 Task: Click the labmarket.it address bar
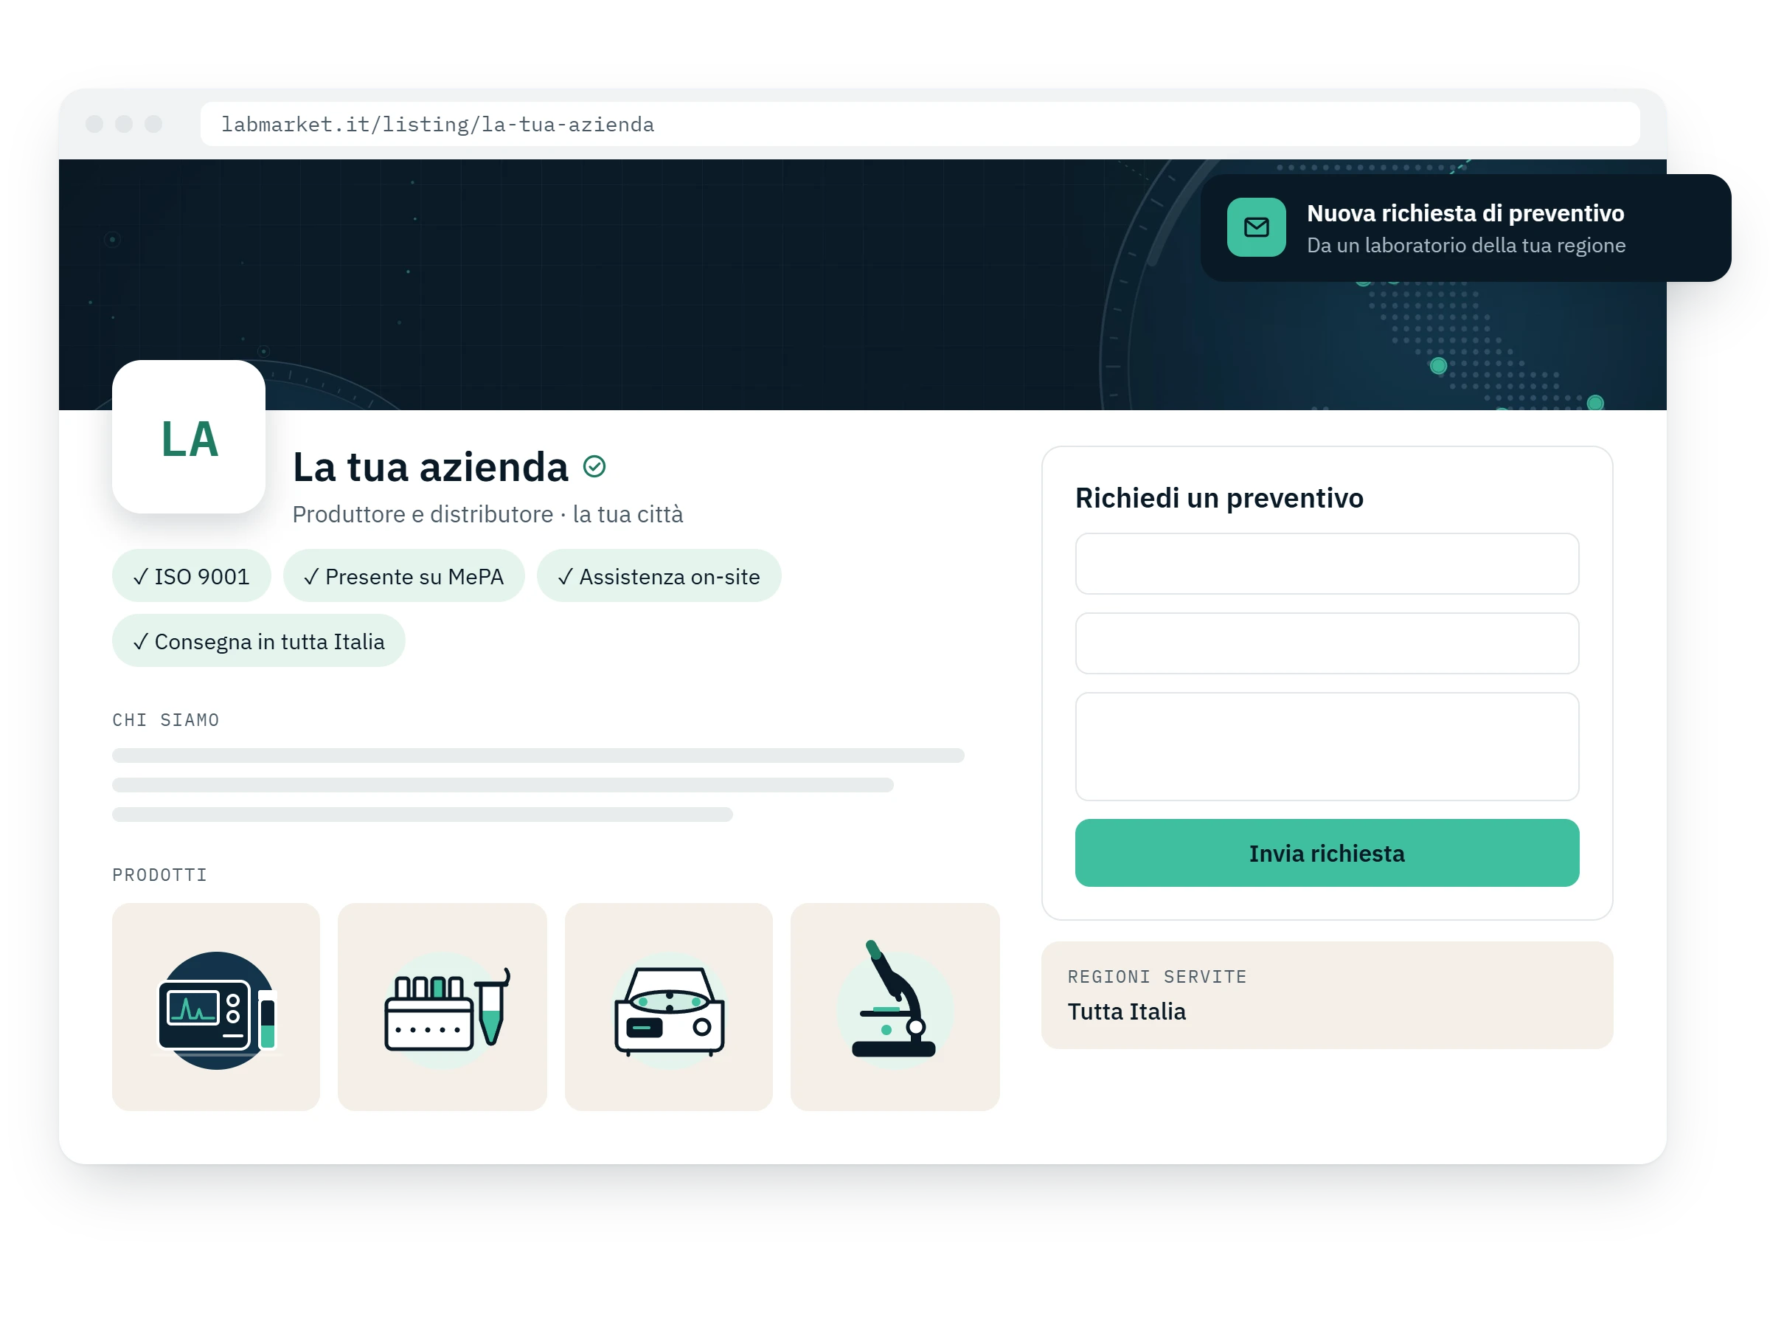point(920,124)
